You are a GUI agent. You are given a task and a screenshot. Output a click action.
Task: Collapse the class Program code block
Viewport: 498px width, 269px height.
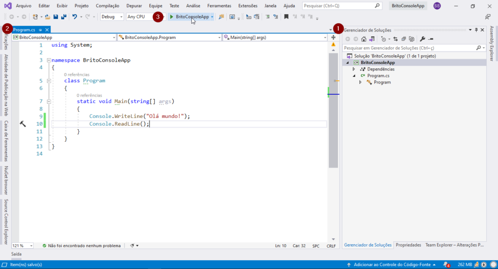click(x=49, y=81)
